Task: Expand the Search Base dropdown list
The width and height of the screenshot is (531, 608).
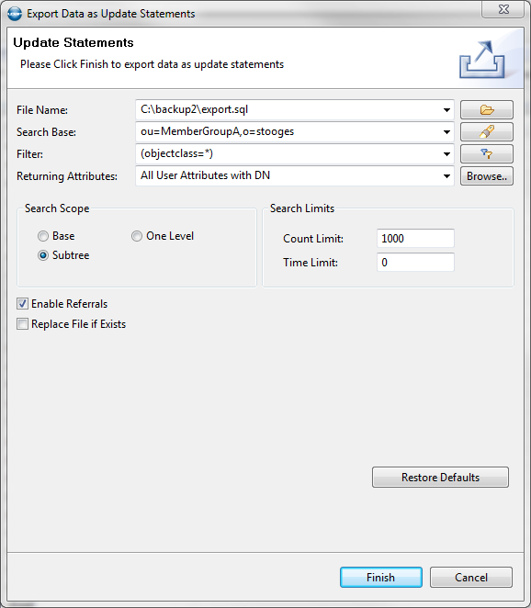Action: tap(446, 132)
